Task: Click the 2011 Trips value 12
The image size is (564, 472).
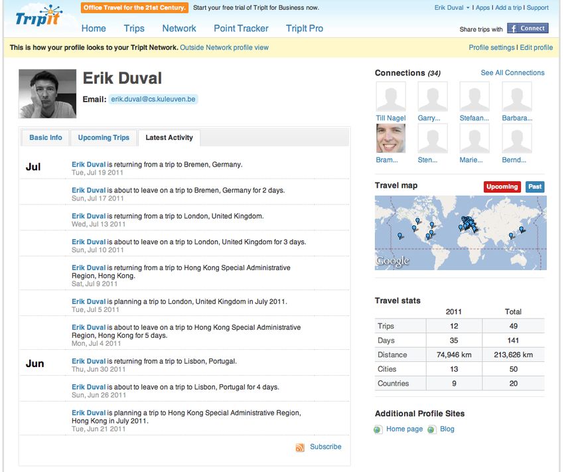Action: coord(454,327)
